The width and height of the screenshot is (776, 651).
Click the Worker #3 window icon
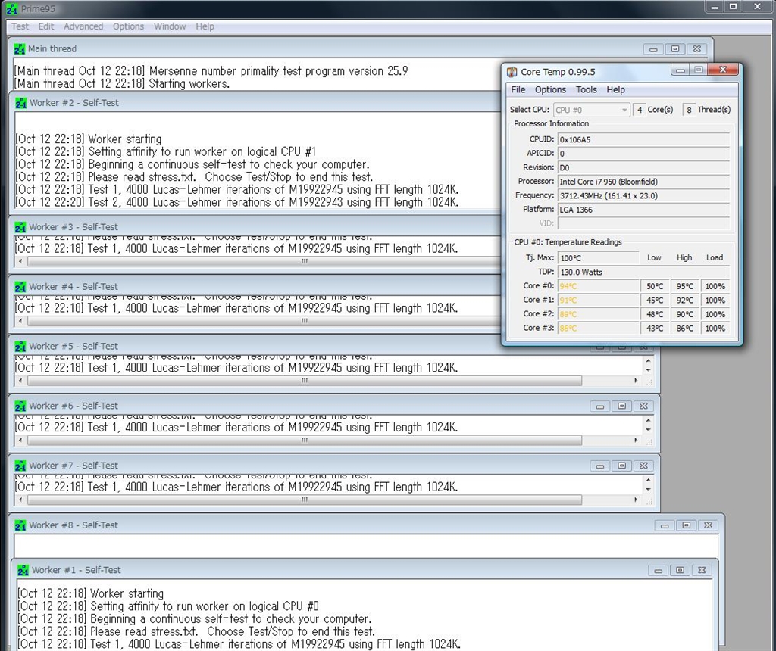point(20,227)
